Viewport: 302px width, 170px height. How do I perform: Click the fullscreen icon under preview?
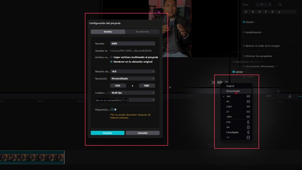226,82
